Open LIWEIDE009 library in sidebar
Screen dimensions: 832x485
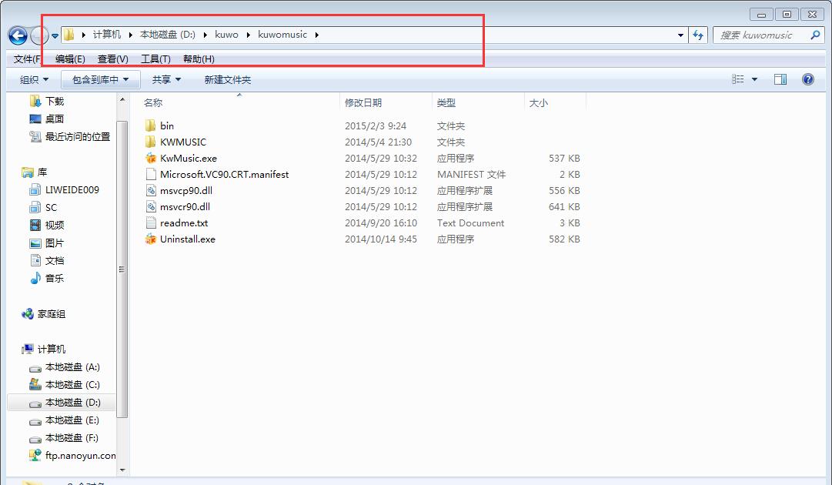point(72,189)
